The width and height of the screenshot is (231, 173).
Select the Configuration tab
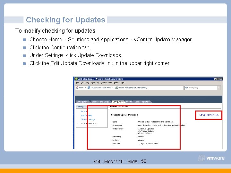click(118, 102)
